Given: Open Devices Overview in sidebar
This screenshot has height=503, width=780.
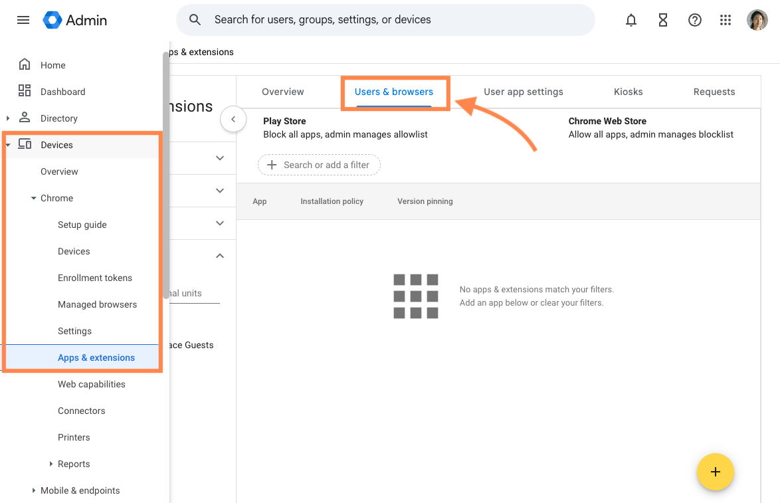Looking at the screenshot, I should point(59,171).
